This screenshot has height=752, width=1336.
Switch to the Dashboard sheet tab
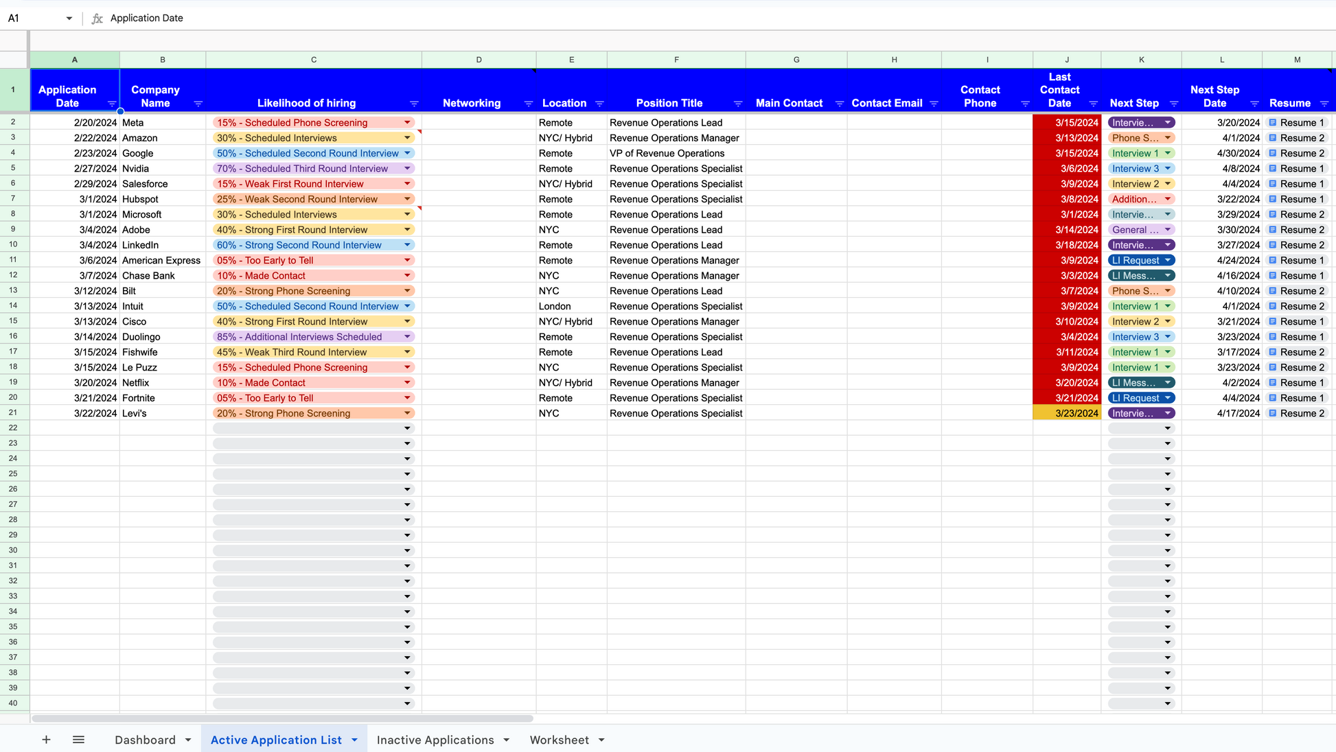click(x=145, y=740)
